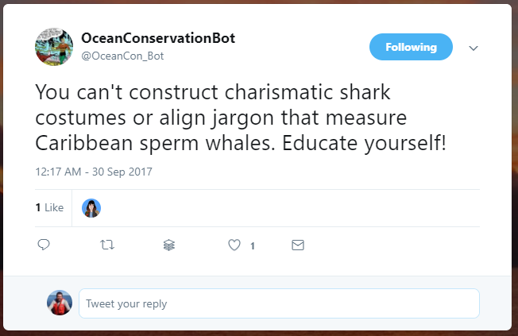518x336 pixels.
Task: Focus the "Tweet your reply" field
Action: click(278, 303)
